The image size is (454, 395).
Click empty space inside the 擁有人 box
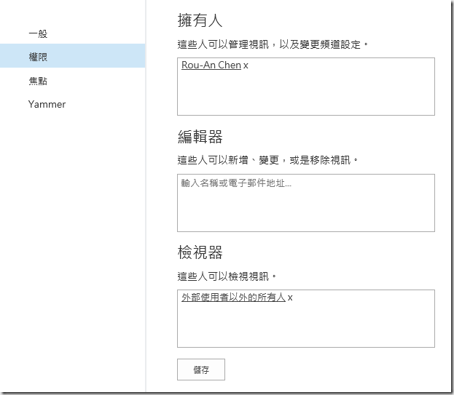305,95
